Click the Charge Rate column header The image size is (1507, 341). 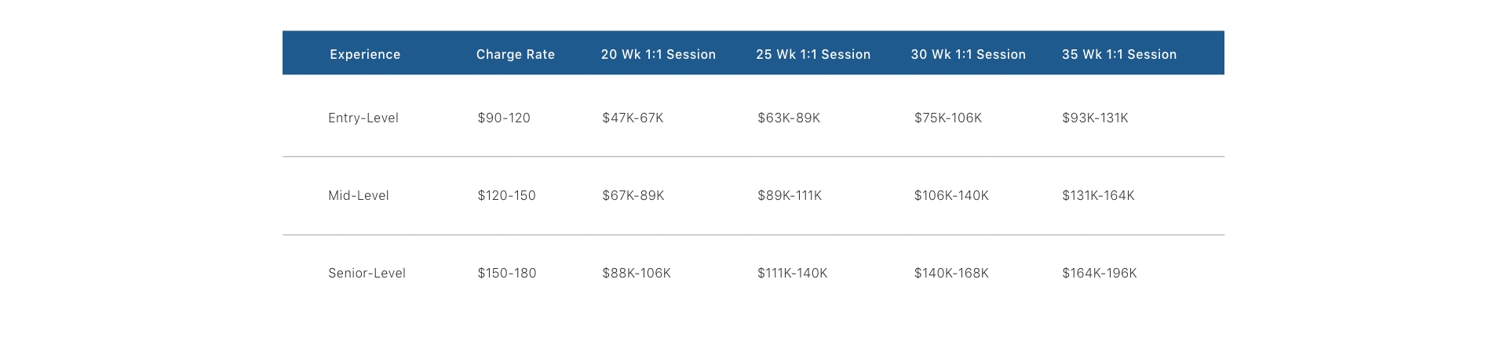pyautogui.click(x=515, y=54)
